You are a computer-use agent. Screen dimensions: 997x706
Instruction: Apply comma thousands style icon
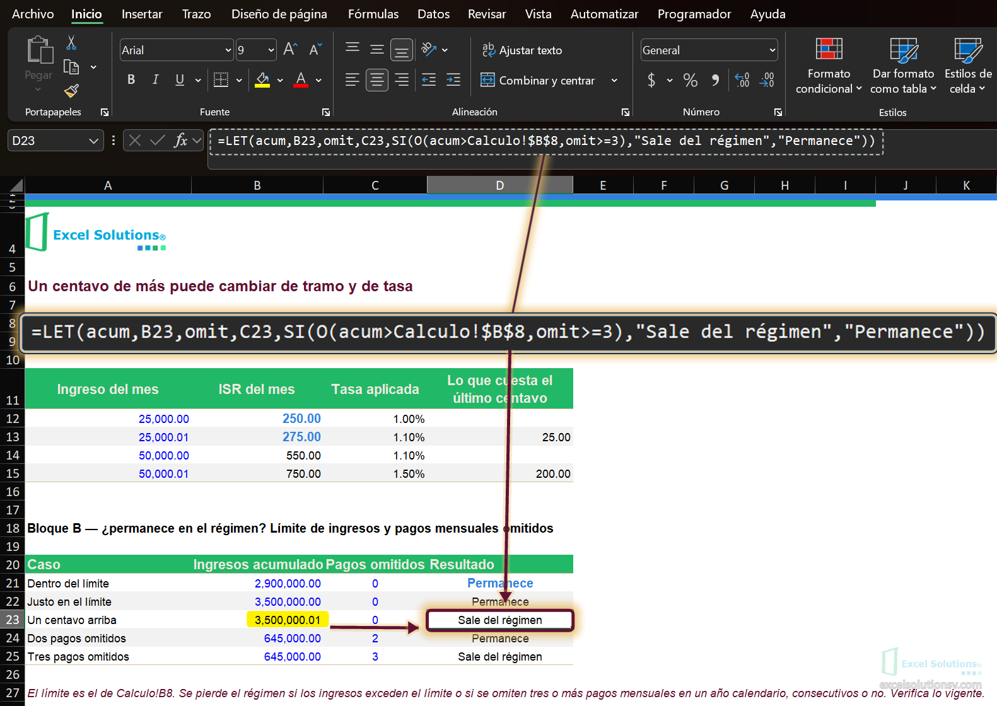(715, 80)
